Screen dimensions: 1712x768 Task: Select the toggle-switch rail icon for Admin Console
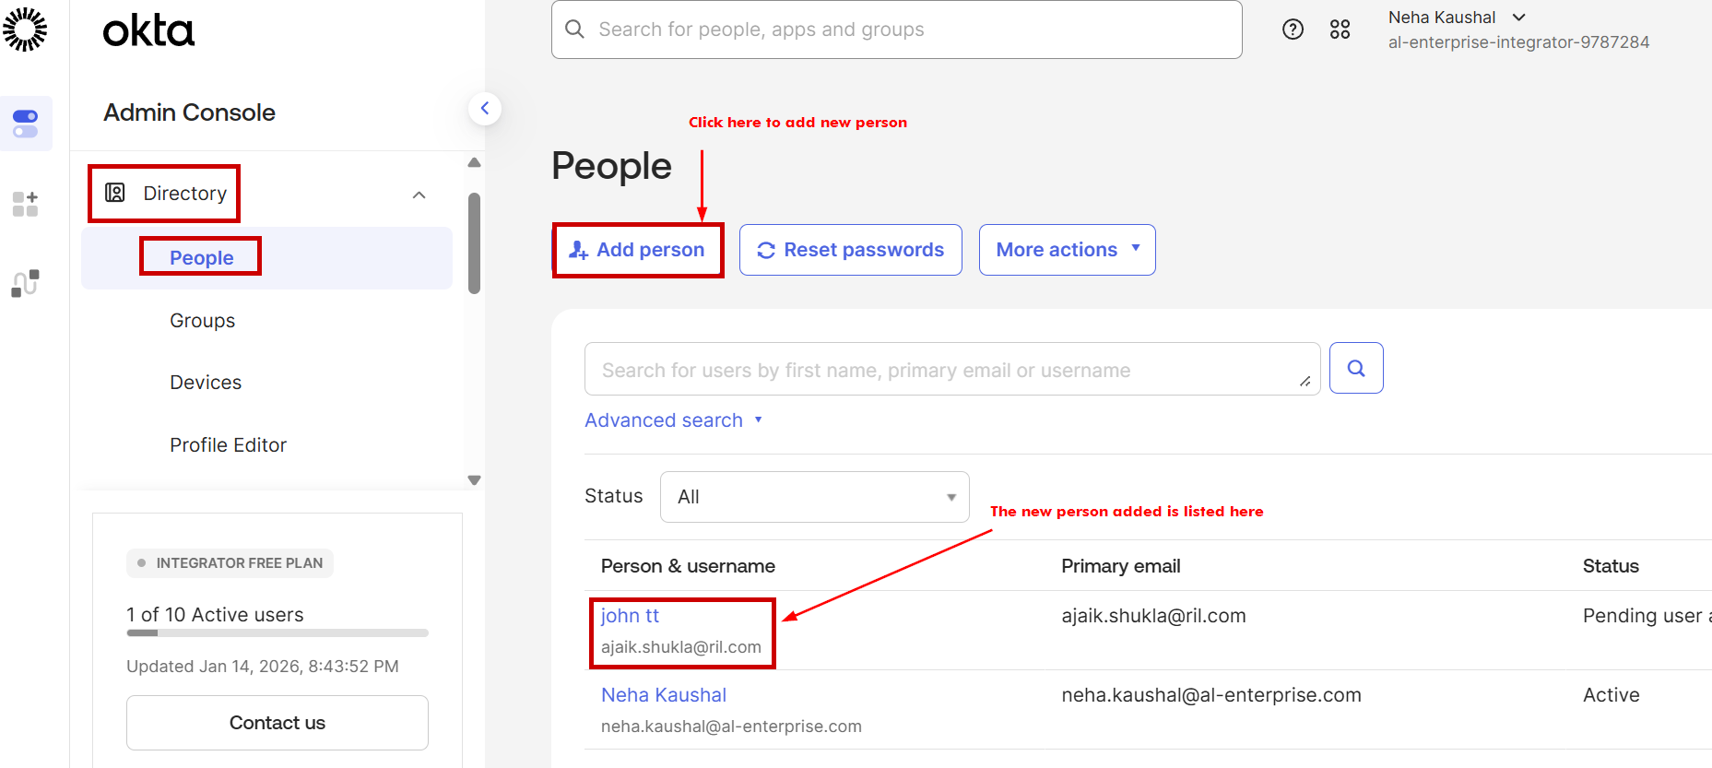tap(27, 123)
